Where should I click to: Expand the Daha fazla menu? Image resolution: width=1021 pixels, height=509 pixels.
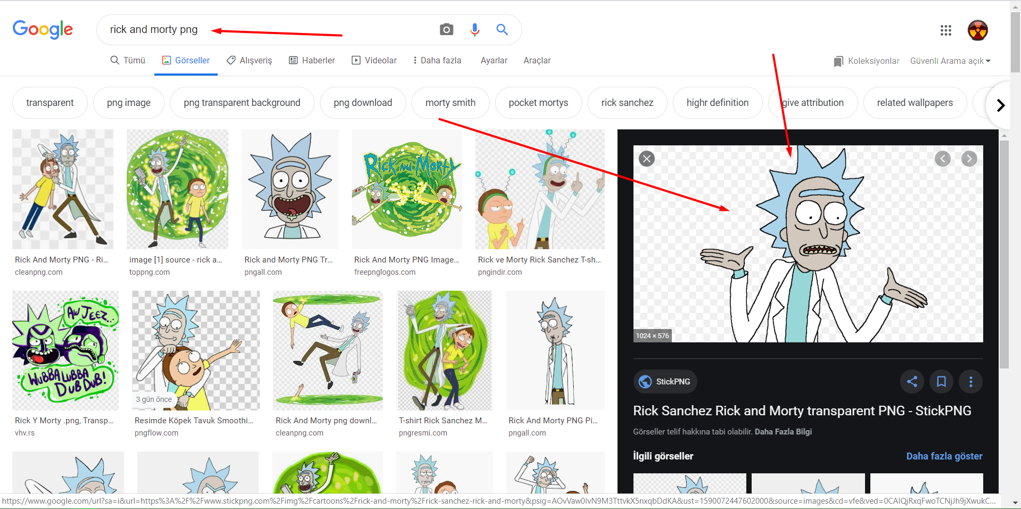(437, 60)
